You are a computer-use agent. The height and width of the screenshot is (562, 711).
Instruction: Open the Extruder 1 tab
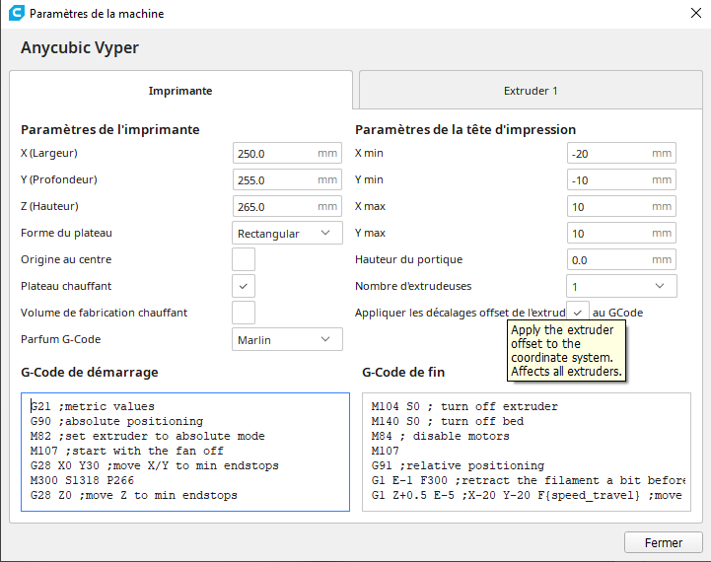(x=531, y=91)
